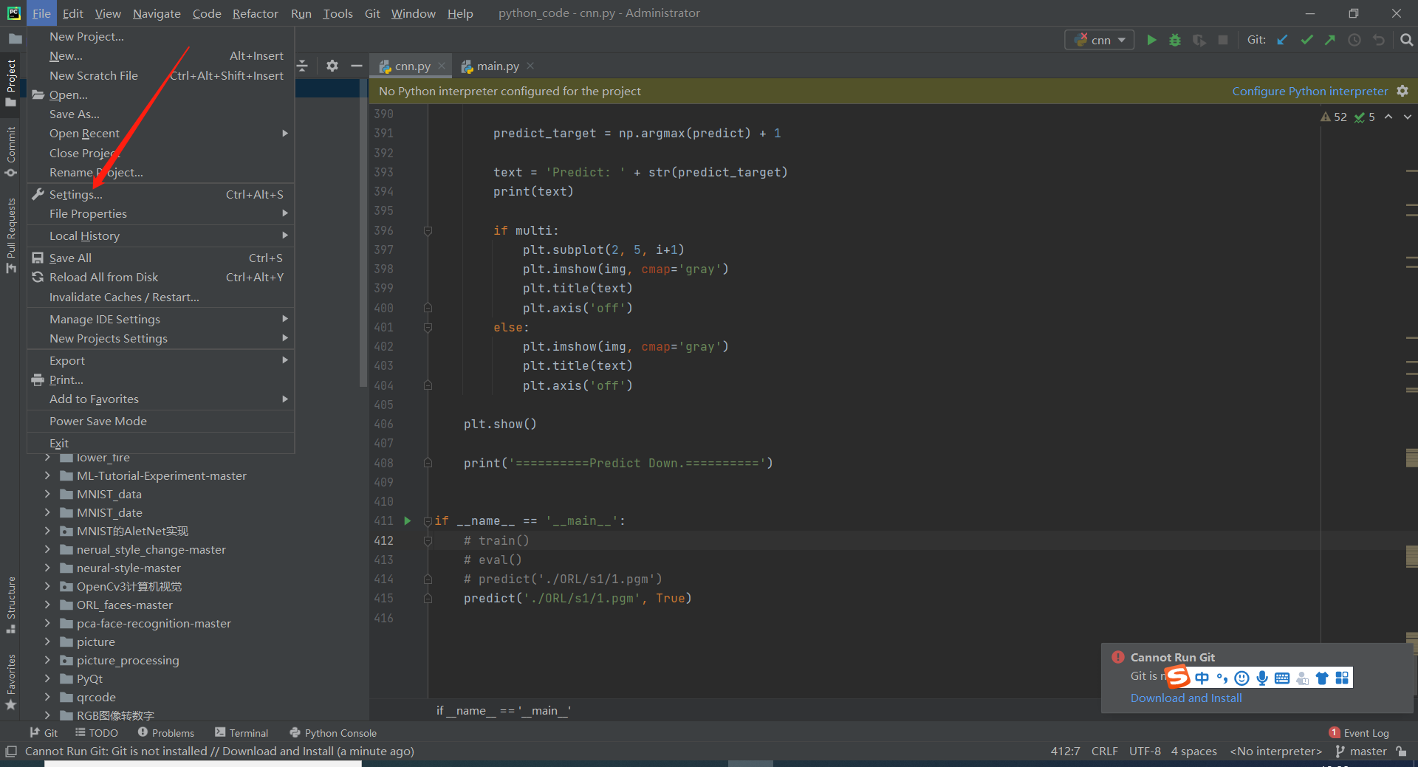Viewport: 1418px width, 767px height.
Task: Click the Debug bug icon
Action: click(x=1175, y=40)
